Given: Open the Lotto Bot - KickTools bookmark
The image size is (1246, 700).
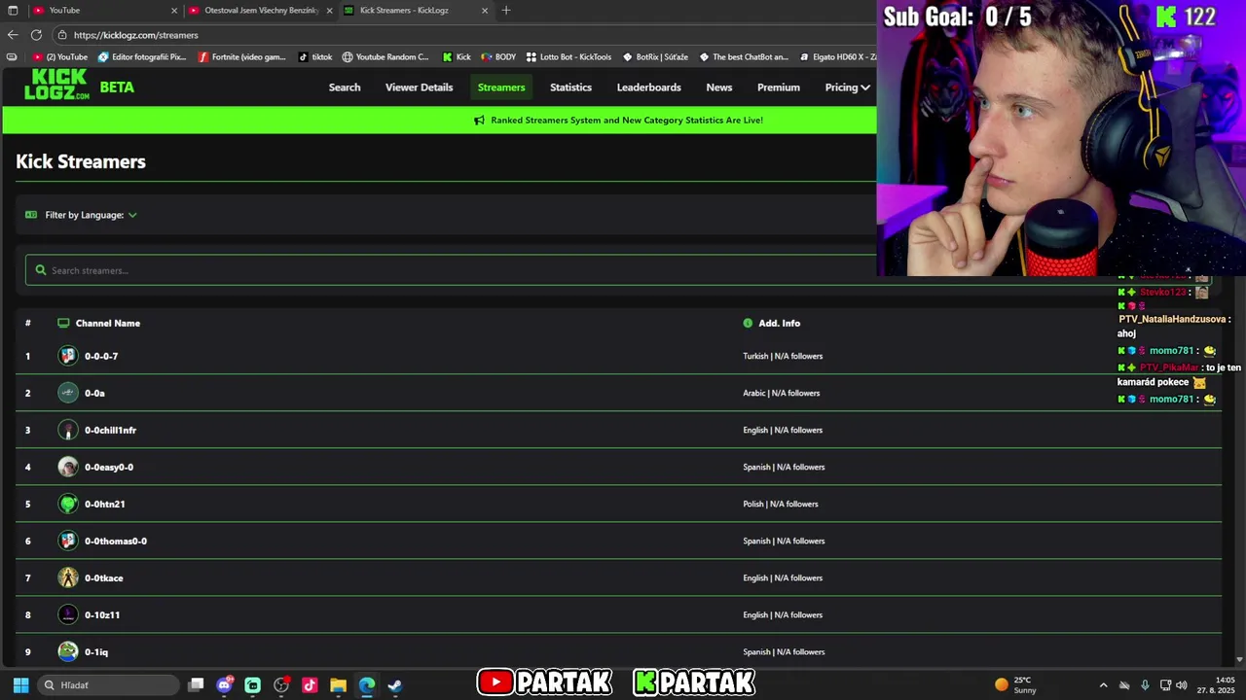Looking at the screenshot, I should [568, 57].
